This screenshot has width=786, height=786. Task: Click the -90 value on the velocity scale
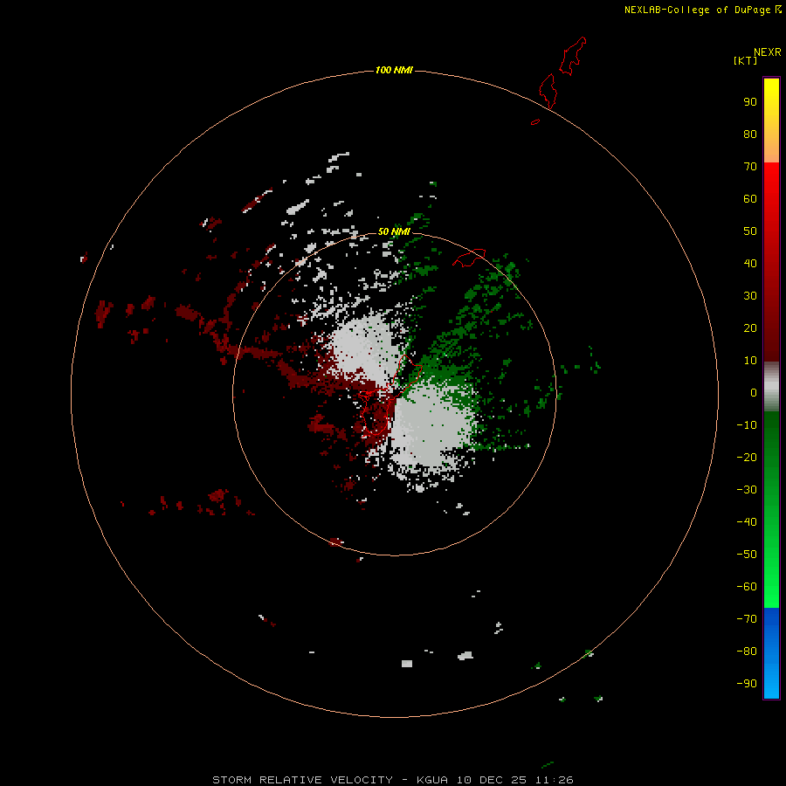[x=747, y=684]
